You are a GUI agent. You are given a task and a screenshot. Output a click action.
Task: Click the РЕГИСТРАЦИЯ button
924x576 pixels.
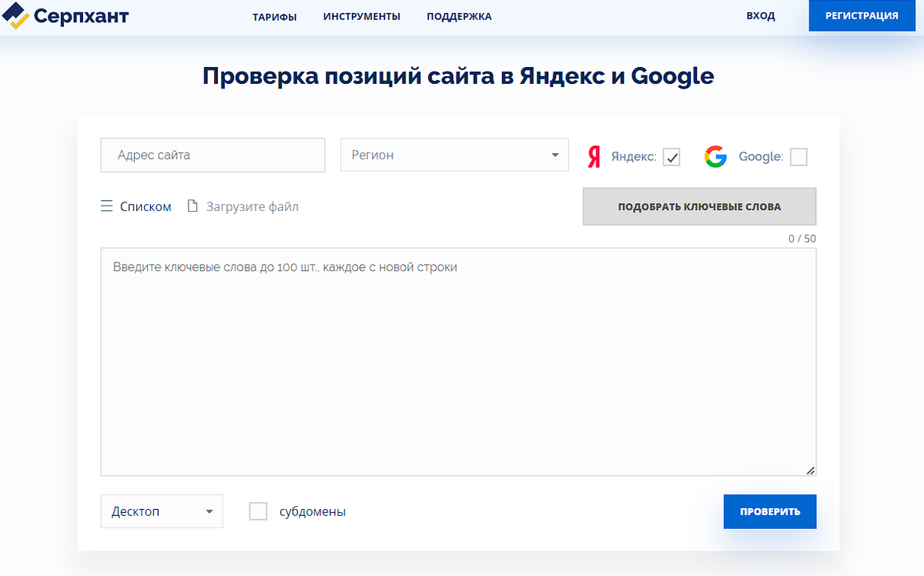pyautogui.click(x=862, y=15)
